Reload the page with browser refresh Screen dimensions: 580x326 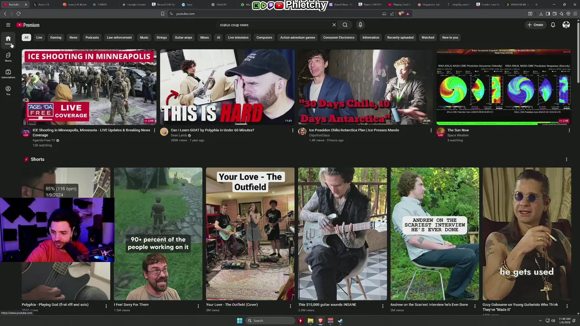coord(19,14)
